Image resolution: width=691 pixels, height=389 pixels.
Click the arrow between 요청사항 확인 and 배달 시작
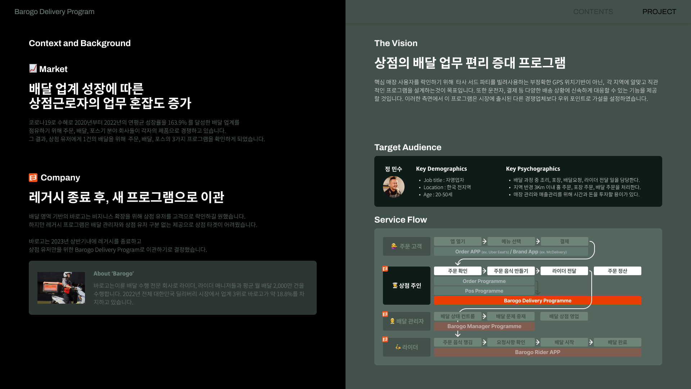(x=538, y=342)
